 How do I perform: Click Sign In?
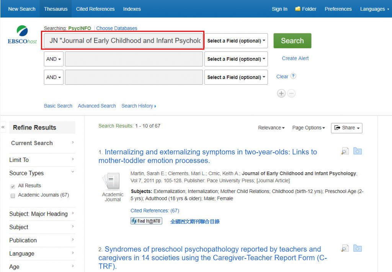point(279,9)
